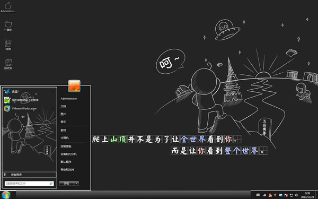Open the 网络 desktop icon
Image resolution: width=318 pixels, height=199 pixels.
pyautogui.click(x=8, y=45)
